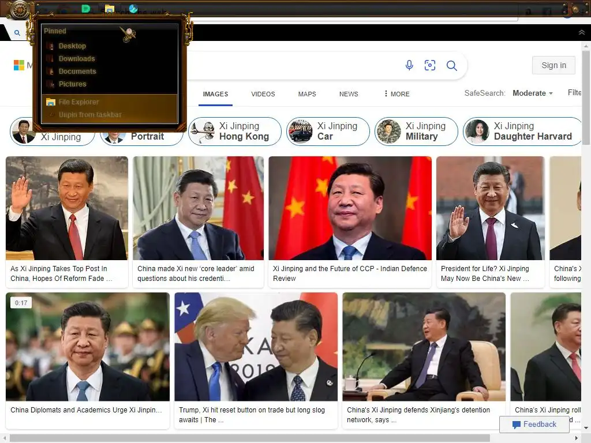
Task: Open 'Xi Jinping defends Xinjiang's detention' image
Action: tap(424, 347)
